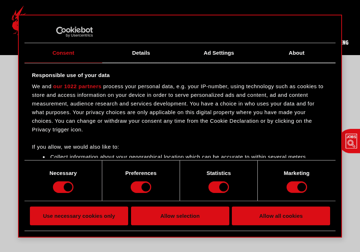Choose 'Use necessary cookies only'
The image size is (360, 252).
click(x=79, y=216)
